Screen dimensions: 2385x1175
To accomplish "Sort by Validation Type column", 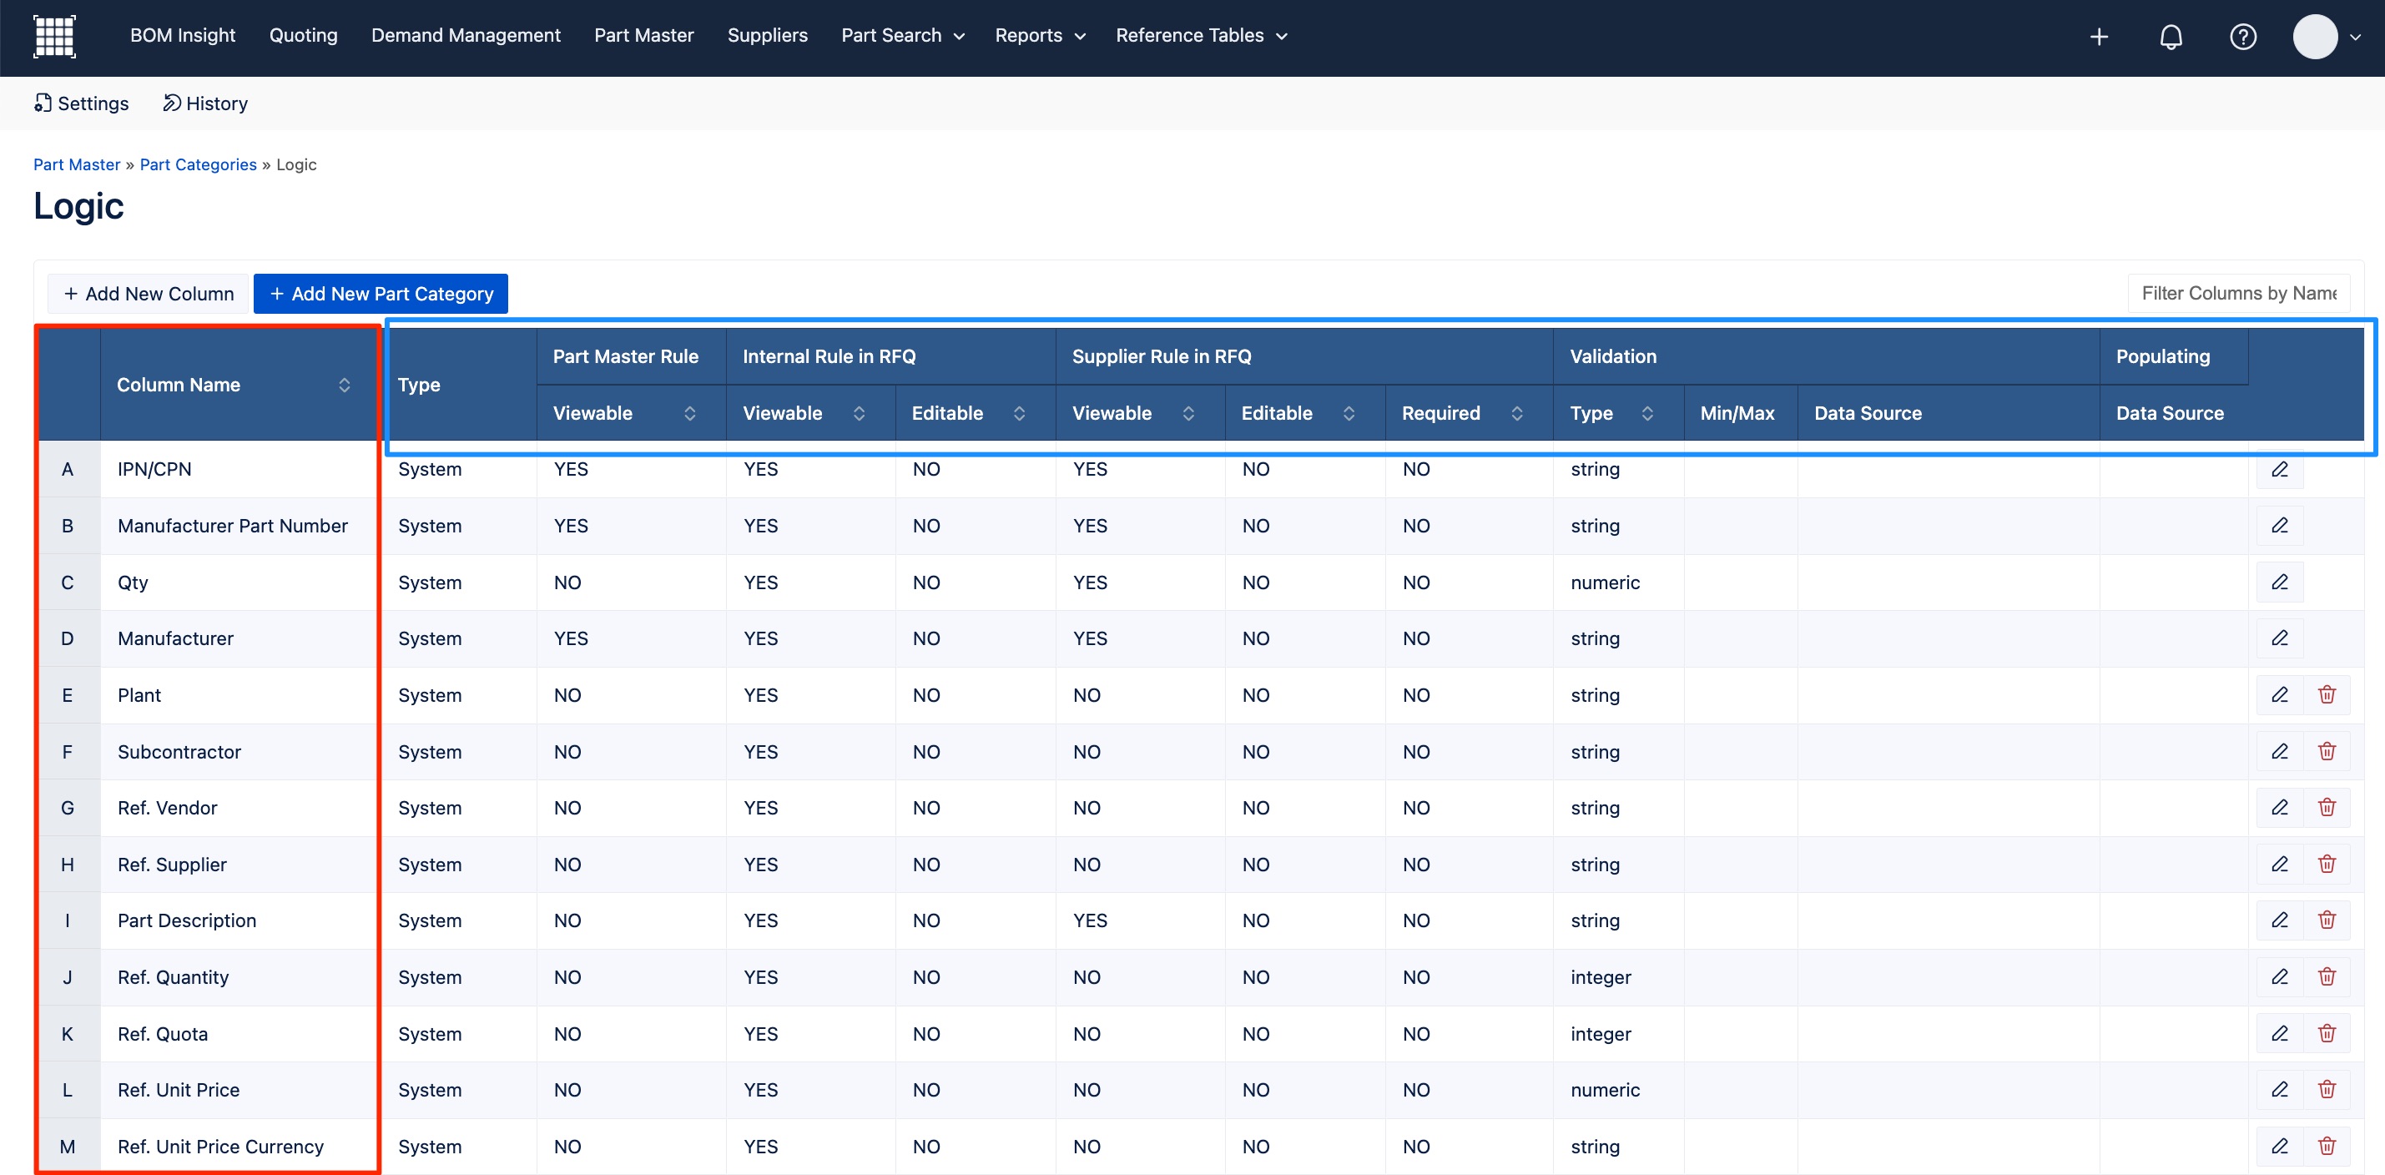I will pyautogui.click(x=1647, y=413).
